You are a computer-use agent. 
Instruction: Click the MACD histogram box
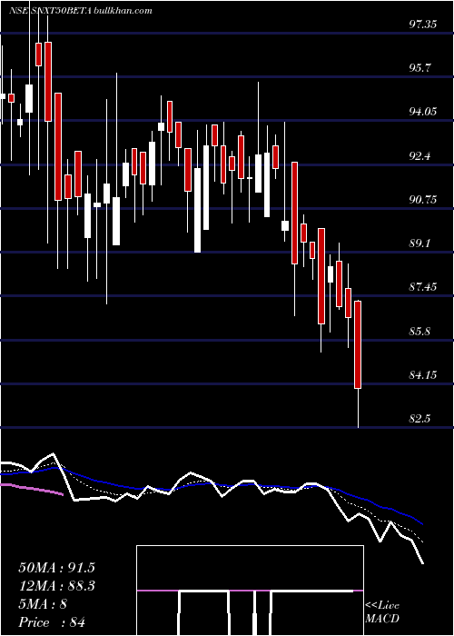pos(250,591)
